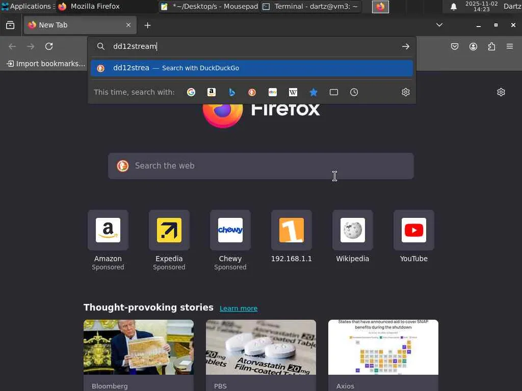522x391 pixels.
Task: Click the Search the web box
Action: pyautogui.click(x=261, y=166)
